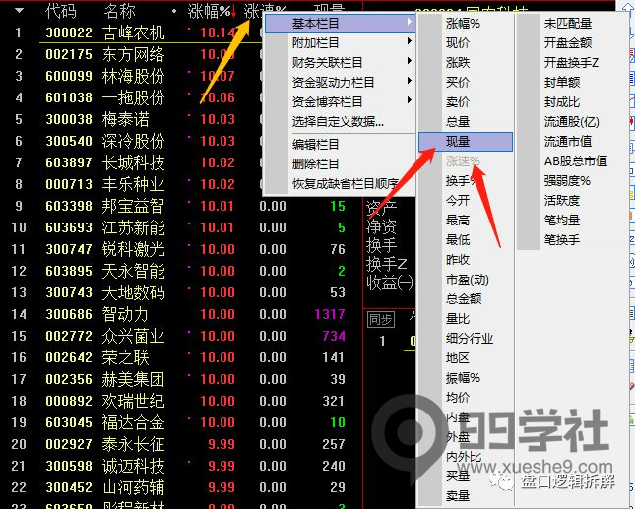Screen dimensions: 635x509
Task: Expand arrow beside 附加栏目
Action: pos(409,41)
